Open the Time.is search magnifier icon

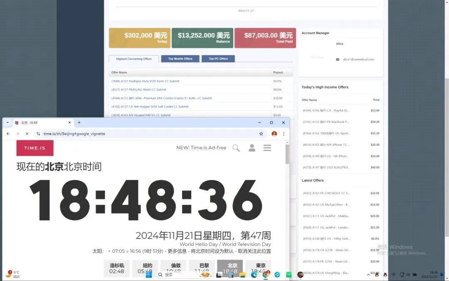pos(236,148)
